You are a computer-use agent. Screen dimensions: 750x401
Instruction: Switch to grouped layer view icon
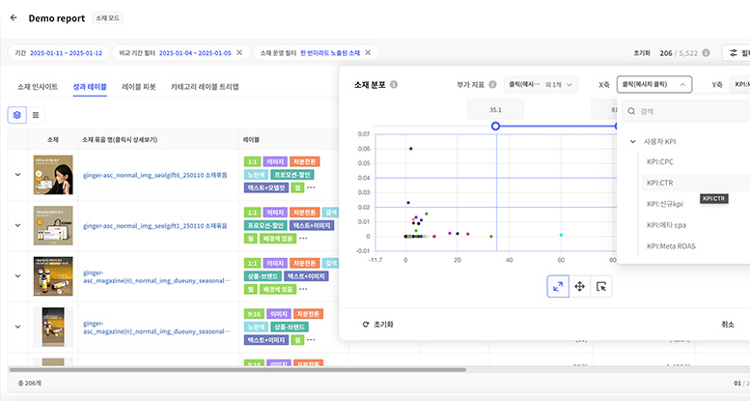point(17,115)
